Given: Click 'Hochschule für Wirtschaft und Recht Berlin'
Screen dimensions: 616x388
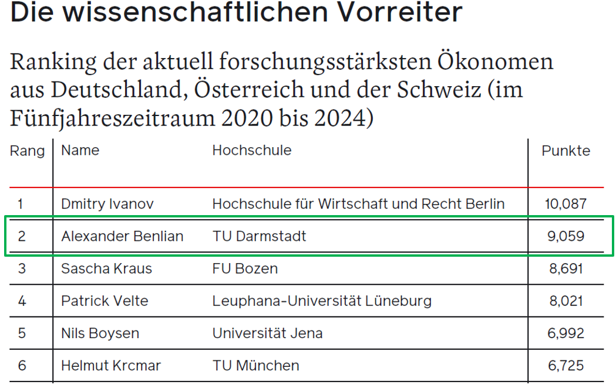Looking at the screenshot, I should 358,204.
